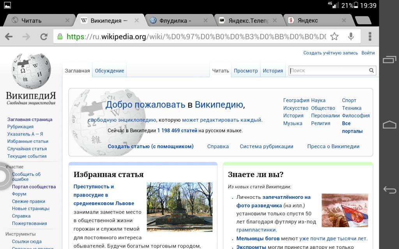Tap Android home button
This screenshot has width=399, height=249.
389,124
